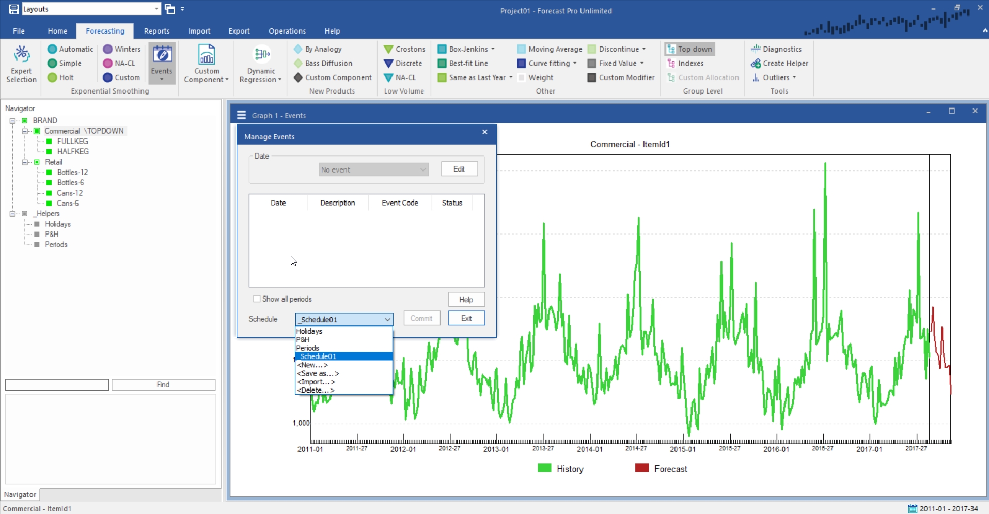
Task: Choose <New…> in the schedule list
Action: coord(343,365)
